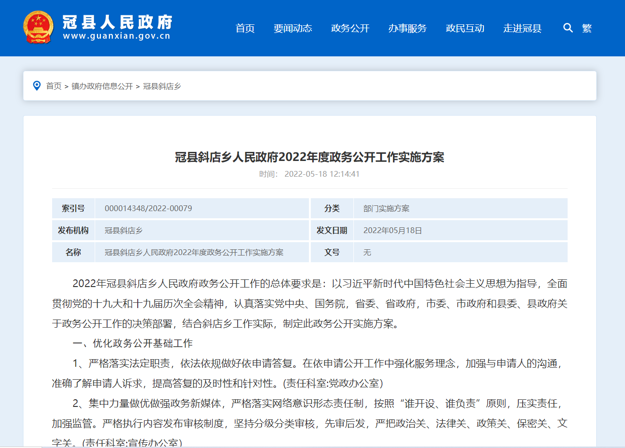
Task: Click the name value in the 名称 row
Action: (194, 252)
